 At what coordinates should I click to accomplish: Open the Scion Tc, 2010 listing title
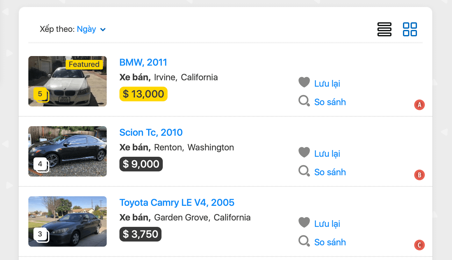(x=151, y=132)
